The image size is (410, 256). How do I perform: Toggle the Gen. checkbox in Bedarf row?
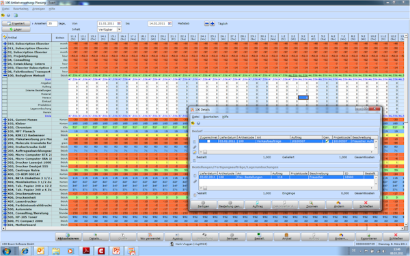(x=327, y=141)
